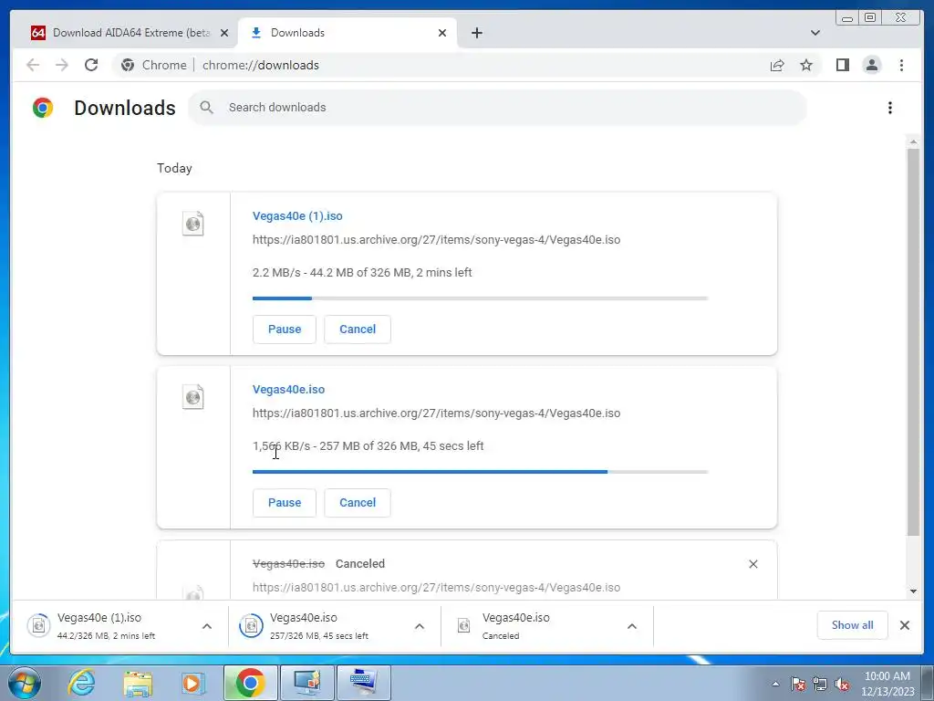Open the side panel icon
Screen dimensions: 934x701
pos(842,65)
